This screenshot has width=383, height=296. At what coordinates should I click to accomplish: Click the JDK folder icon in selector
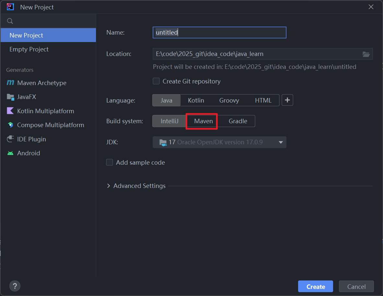tap(163, 142)
